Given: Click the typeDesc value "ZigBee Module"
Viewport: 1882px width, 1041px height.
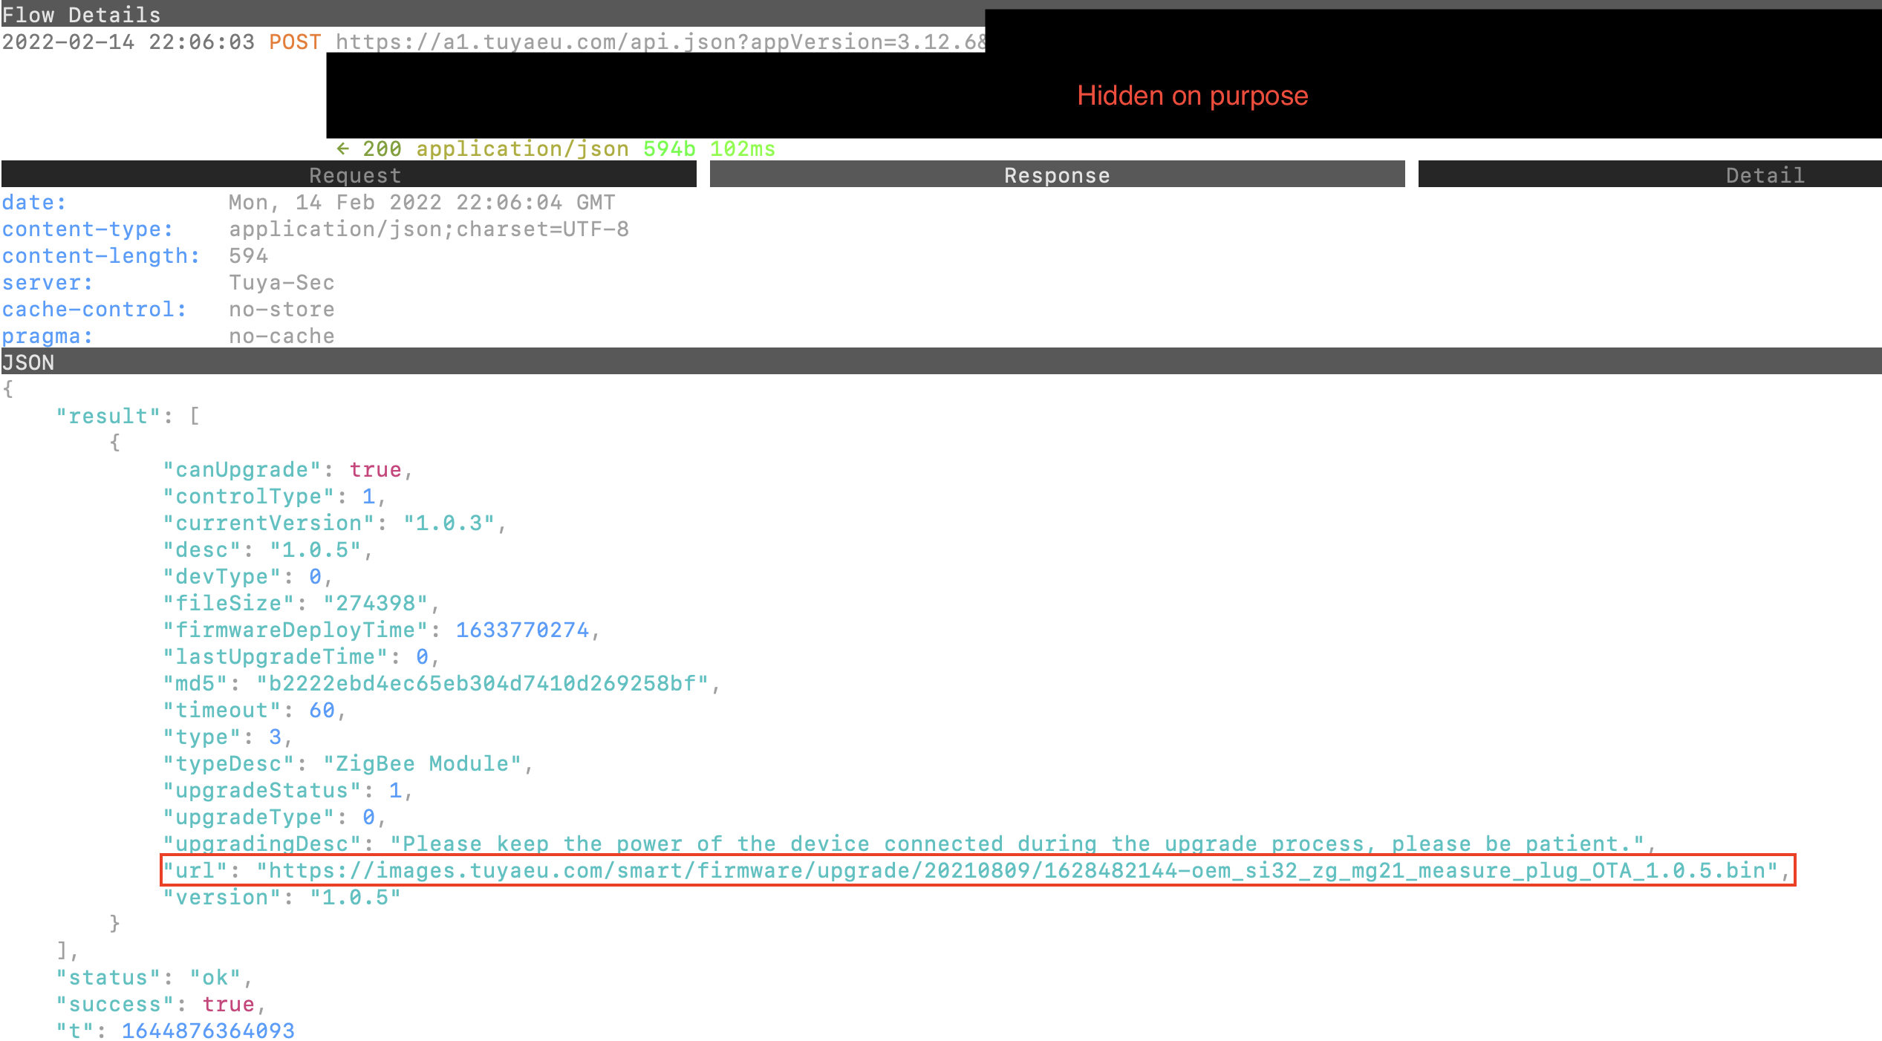Looking at the screenshot, I should (422, 763).
